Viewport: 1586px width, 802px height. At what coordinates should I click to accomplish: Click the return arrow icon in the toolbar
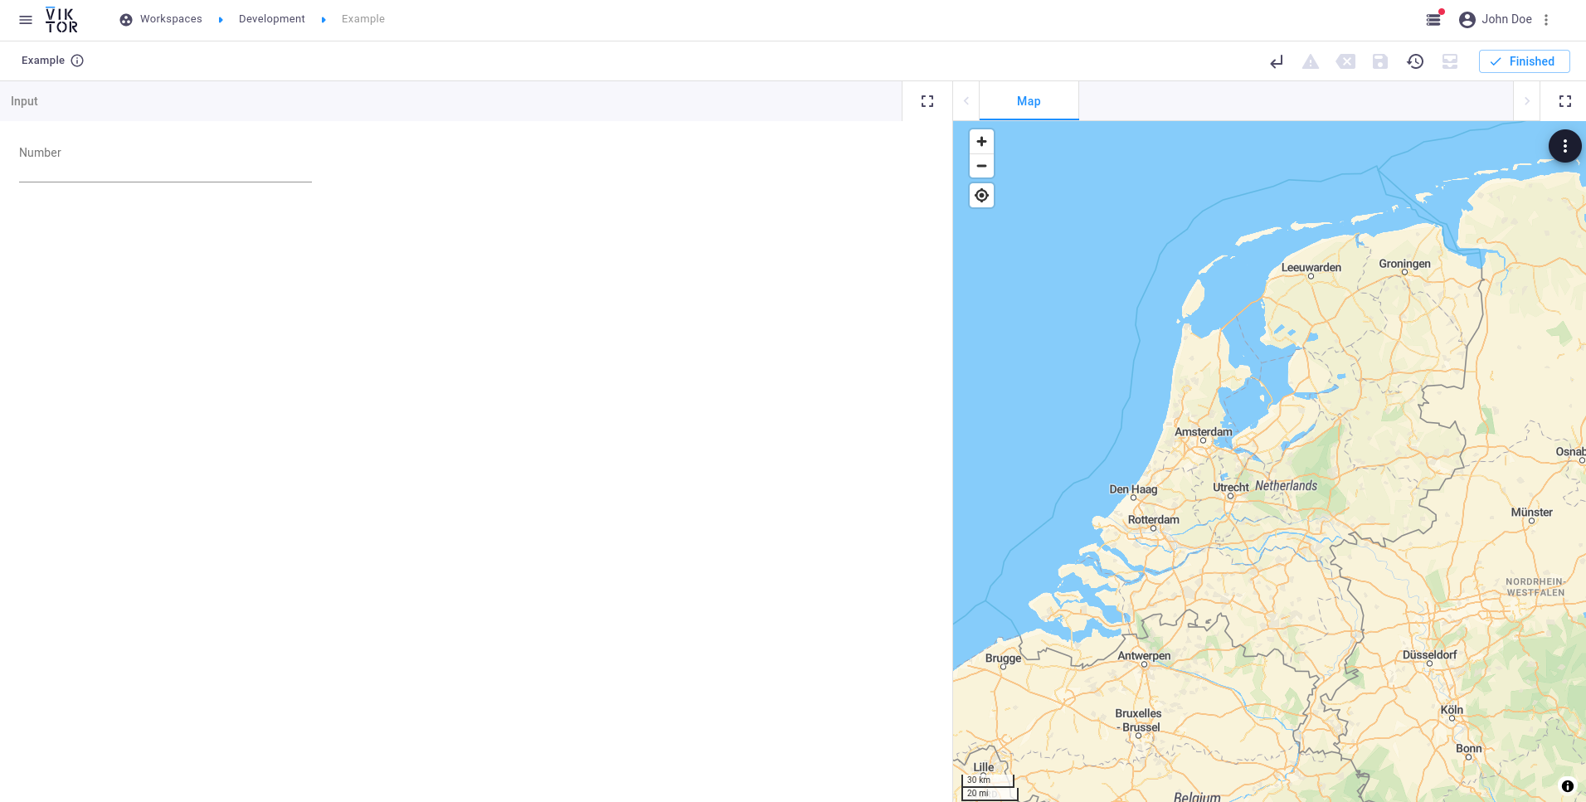1276,61
